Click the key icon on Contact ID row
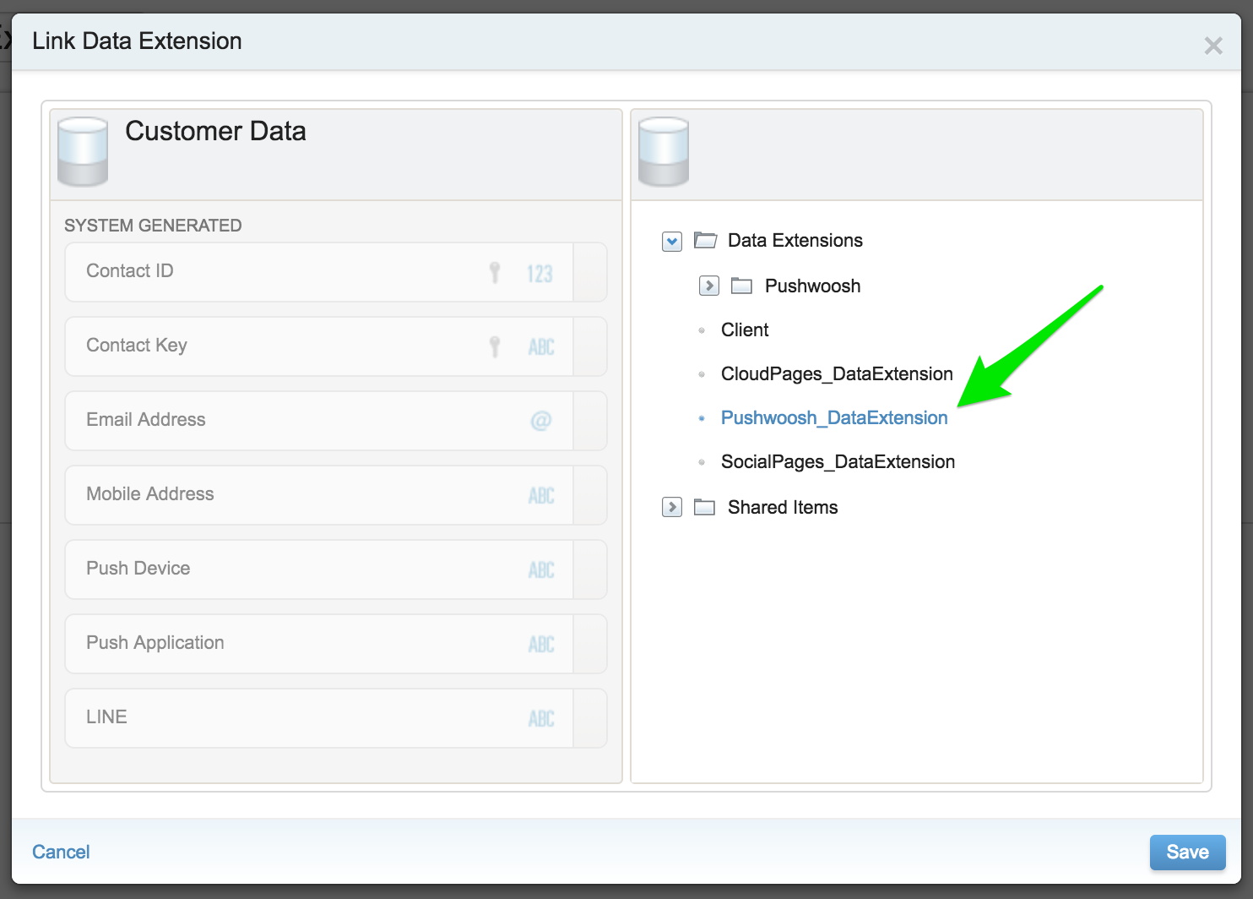 [495, 272]
